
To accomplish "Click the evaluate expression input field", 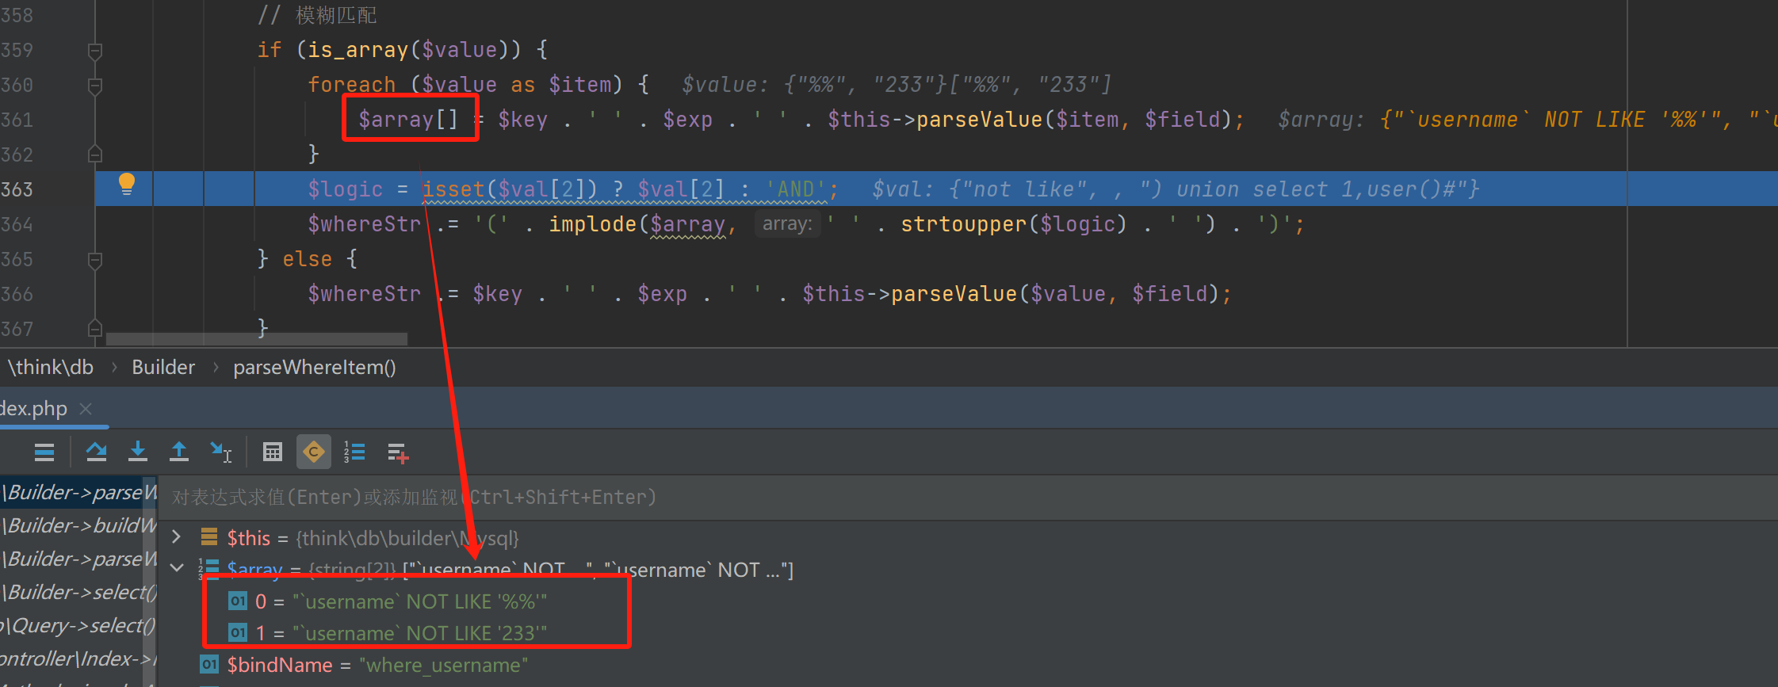I will point(951,497).
